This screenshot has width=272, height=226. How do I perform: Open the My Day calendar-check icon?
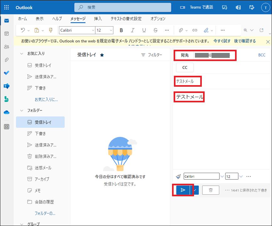[x=252, y=8]
